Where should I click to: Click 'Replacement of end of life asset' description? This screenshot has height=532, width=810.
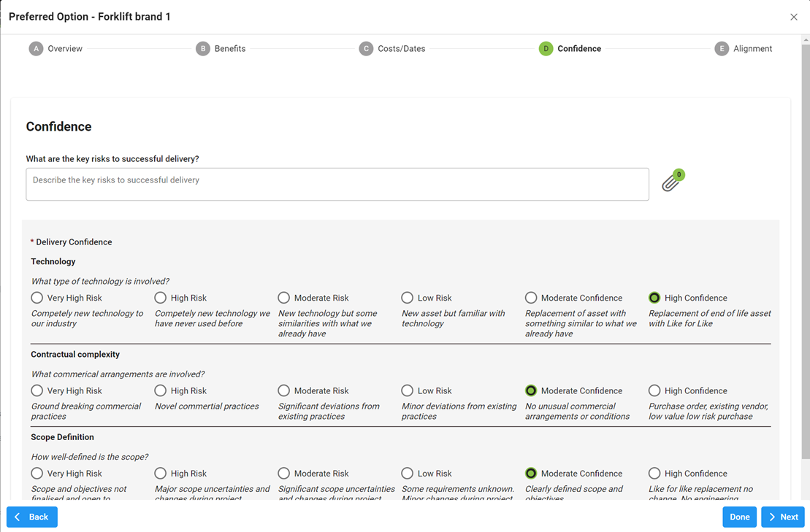click(710, 318)
